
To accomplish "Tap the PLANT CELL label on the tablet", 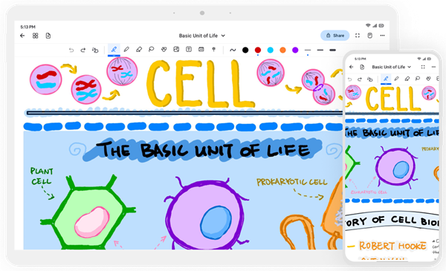I will 42,176.
